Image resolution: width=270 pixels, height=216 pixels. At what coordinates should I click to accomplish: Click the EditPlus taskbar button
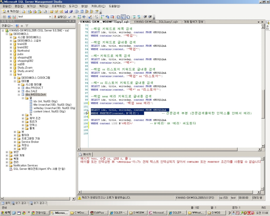pos(99,213)
